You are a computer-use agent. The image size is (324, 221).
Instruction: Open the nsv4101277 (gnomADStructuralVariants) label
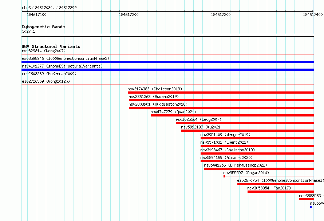62,66
